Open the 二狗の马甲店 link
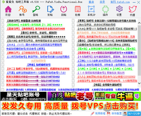Image resolution: width=141 pixels, height=116 pixels. tap(96, 25)
